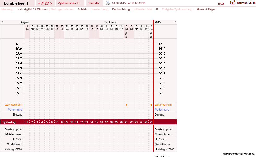
Task: Click the bumblebee_1 username
Action: click(16, 3)
